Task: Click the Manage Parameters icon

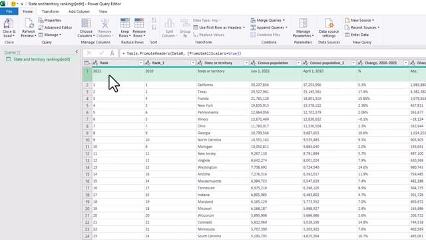Action: 303,23
